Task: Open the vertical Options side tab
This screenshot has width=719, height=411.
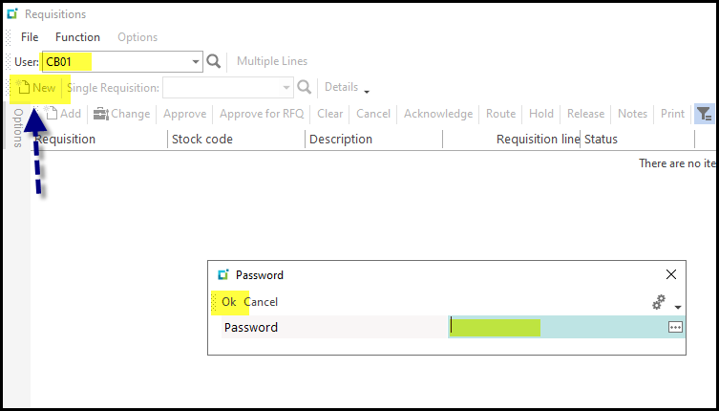Action: [x=18, y=127]
